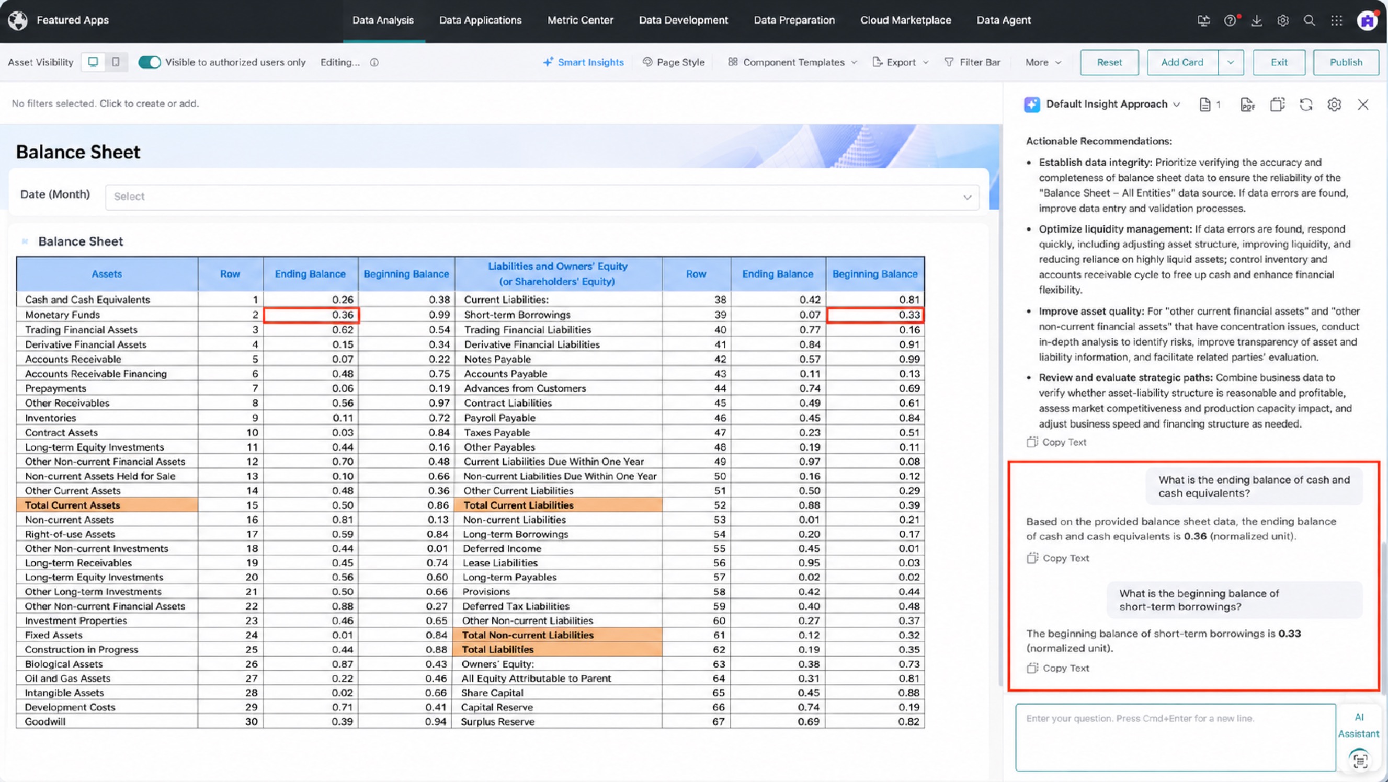Switch to Data Analysis tab

(x=383, y=20)
